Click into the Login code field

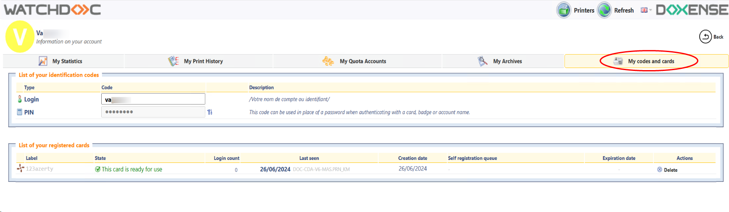point(153,99)
